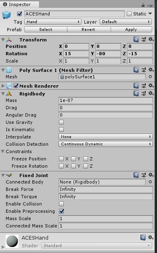Open the Layer dropdown showing Default
The image size is (157, 253).
(126, 22)
